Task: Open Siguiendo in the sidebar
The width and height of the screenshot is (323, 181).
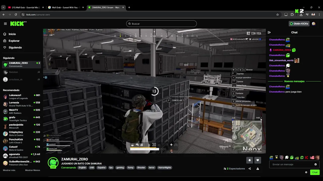Action: pyautogui.click(x=15, y=48)
